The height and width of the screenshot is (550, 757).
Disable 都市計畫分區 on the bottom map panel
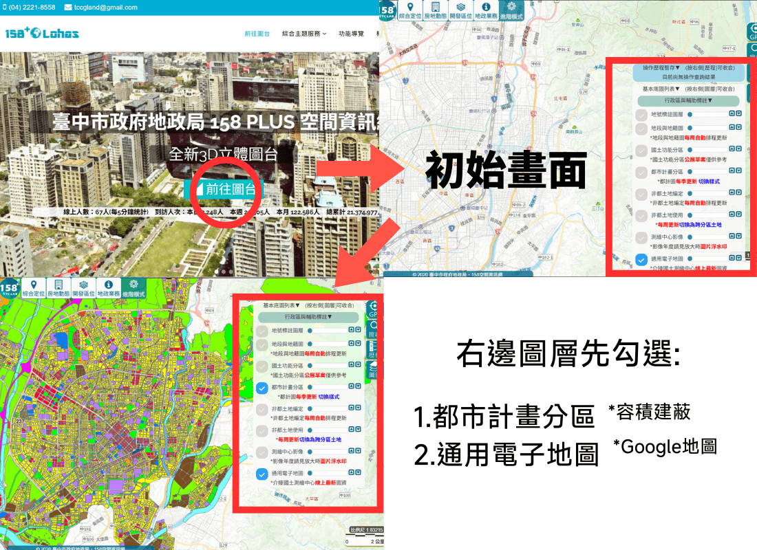point(262,388)
